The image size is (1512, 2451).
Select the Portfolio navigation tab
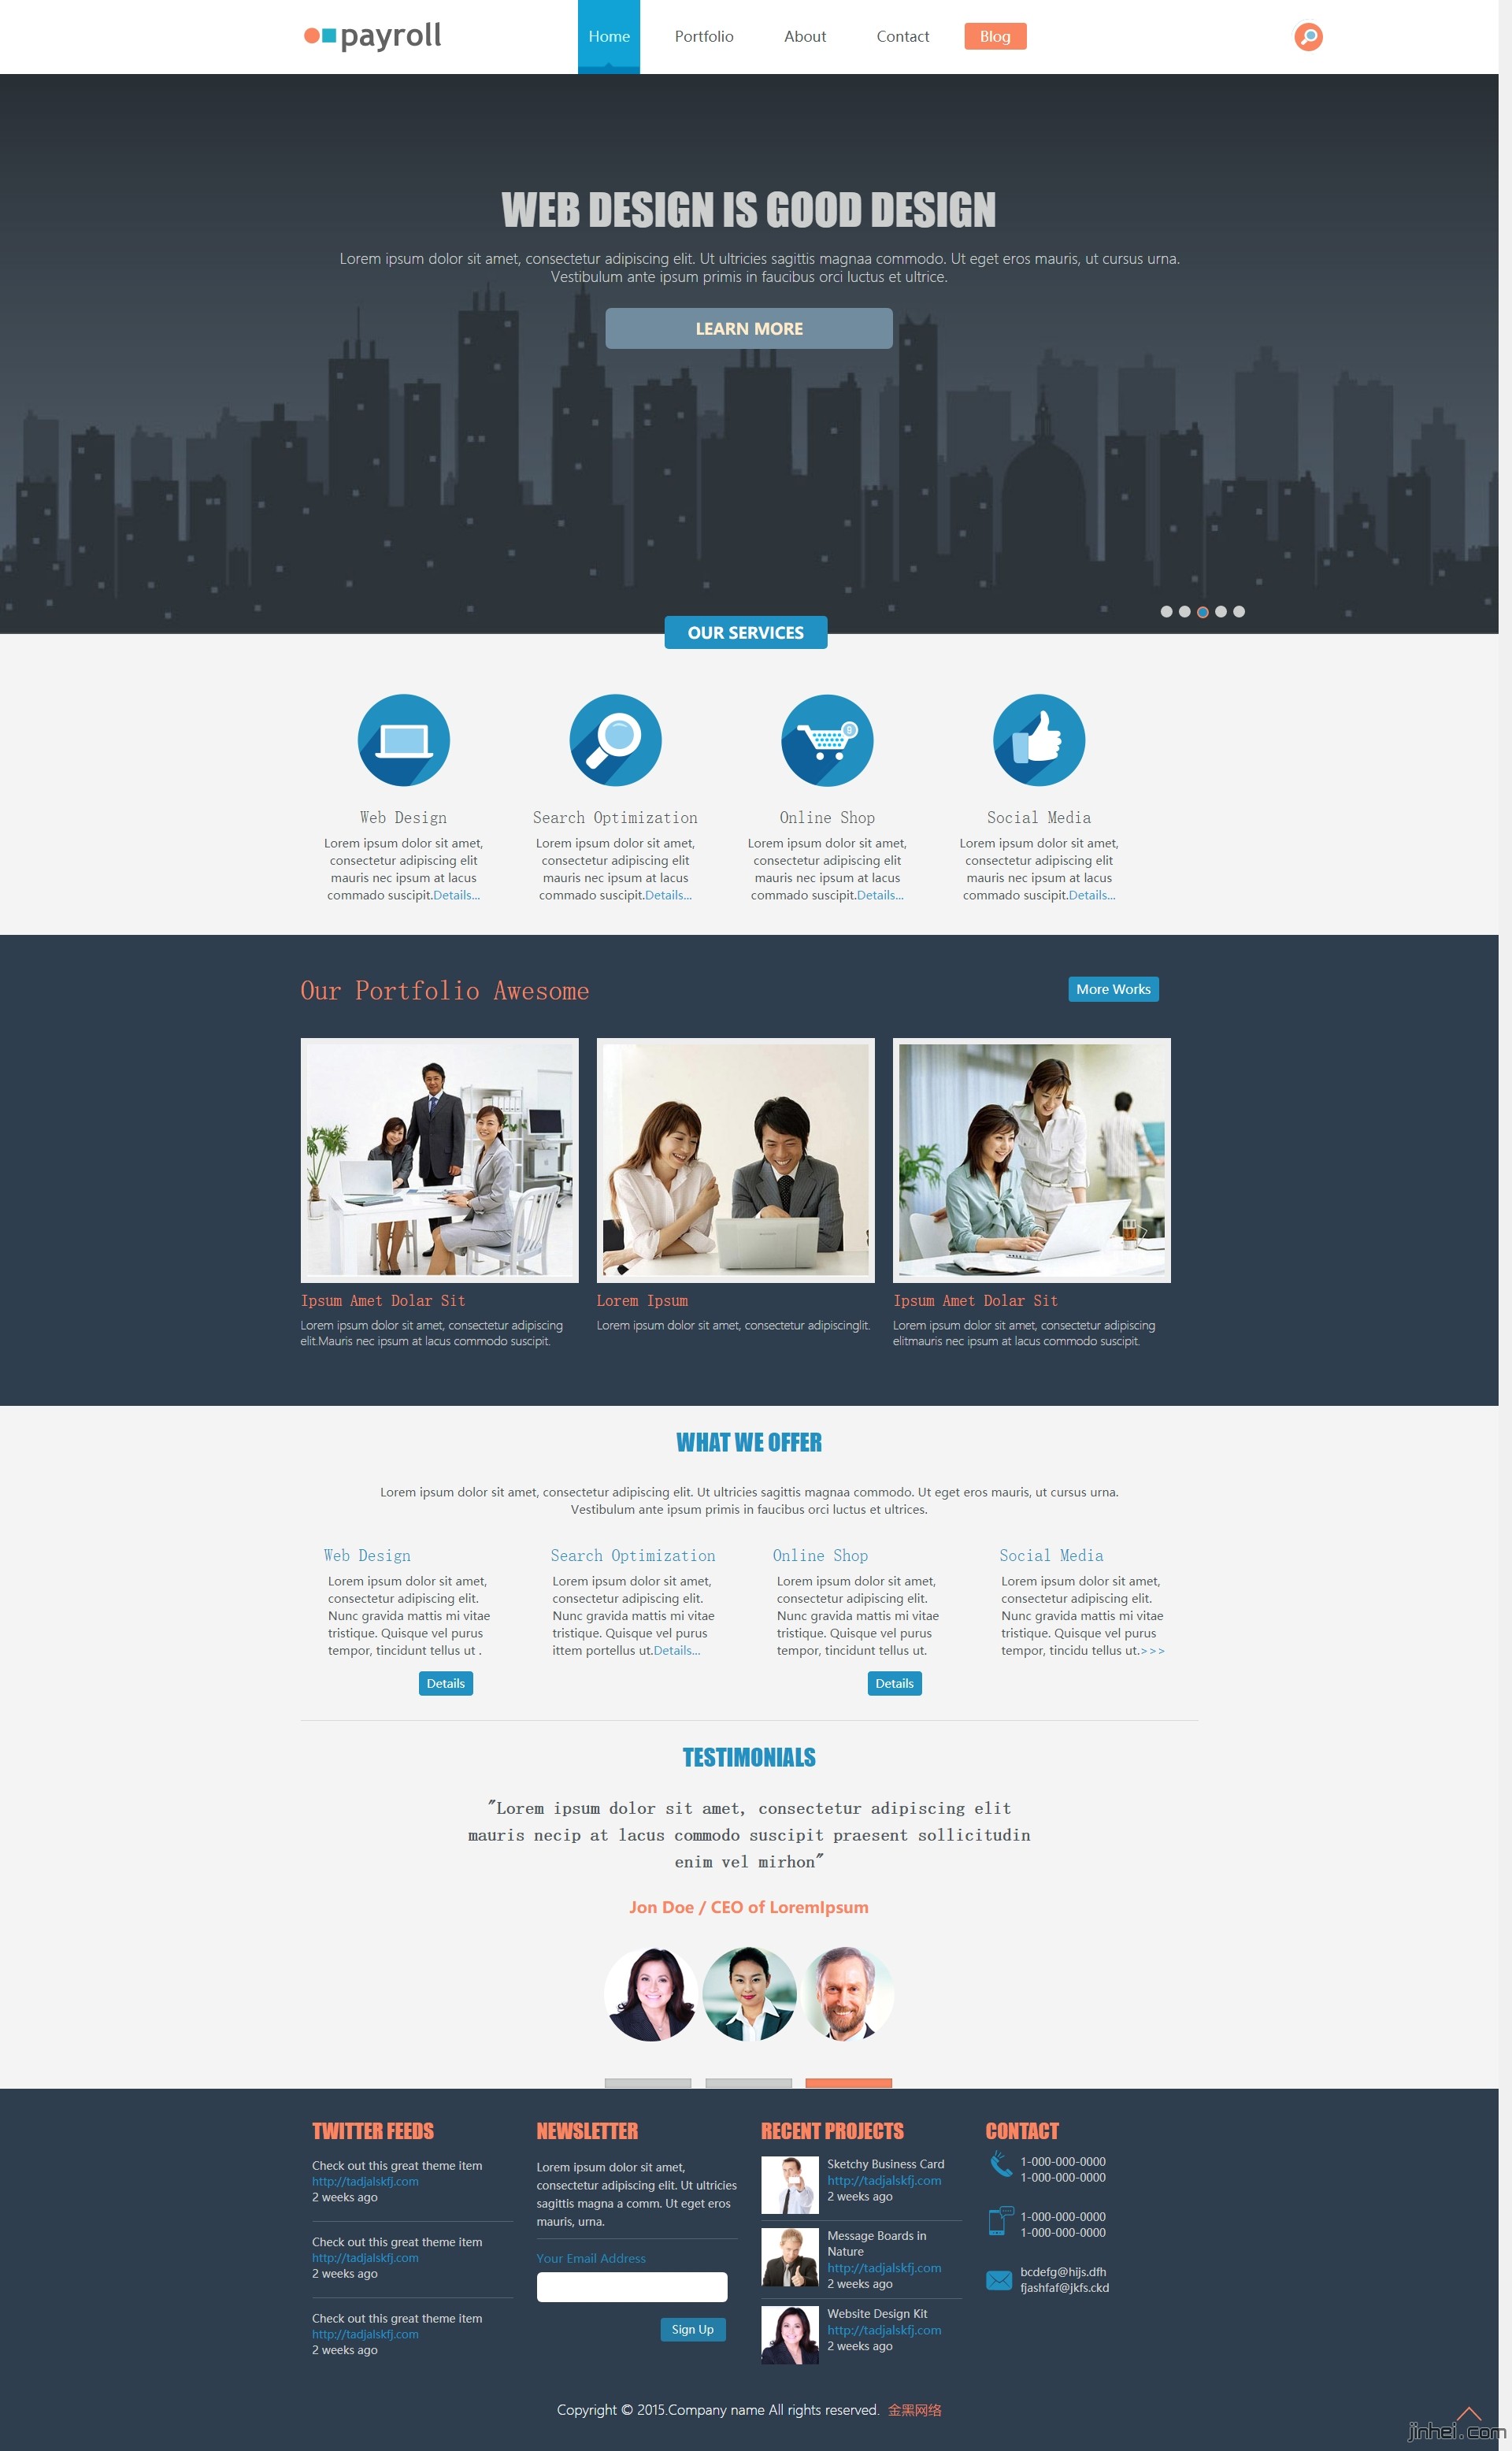(x=702, y=35)
